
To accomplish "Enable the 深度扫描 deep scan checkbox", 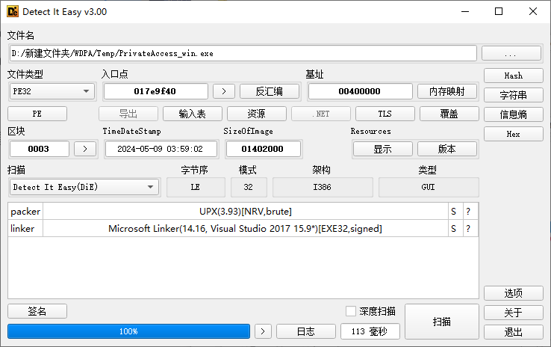I will (x=351, y=311).
